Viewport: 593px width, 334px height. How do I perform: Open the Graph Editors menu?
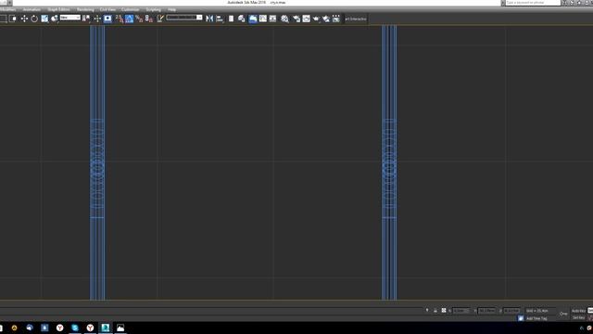point(58,9)
